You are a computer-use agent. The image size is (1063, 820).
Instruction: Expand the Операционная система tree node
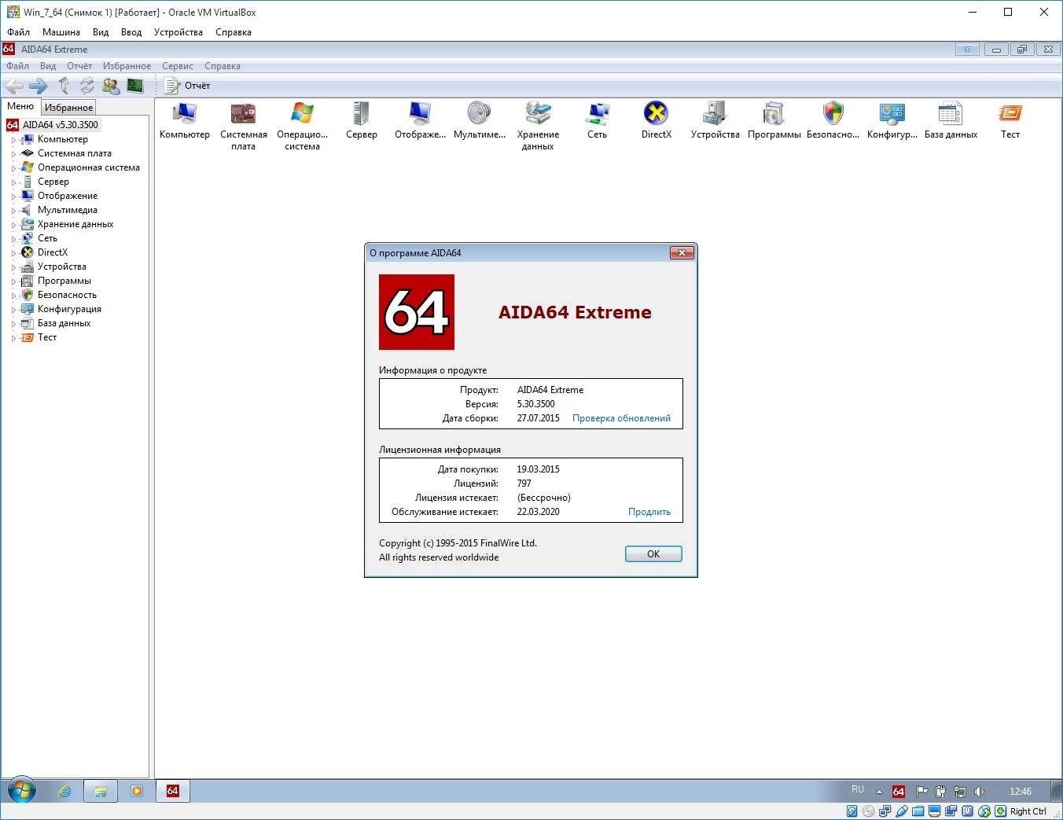[13, 168]
